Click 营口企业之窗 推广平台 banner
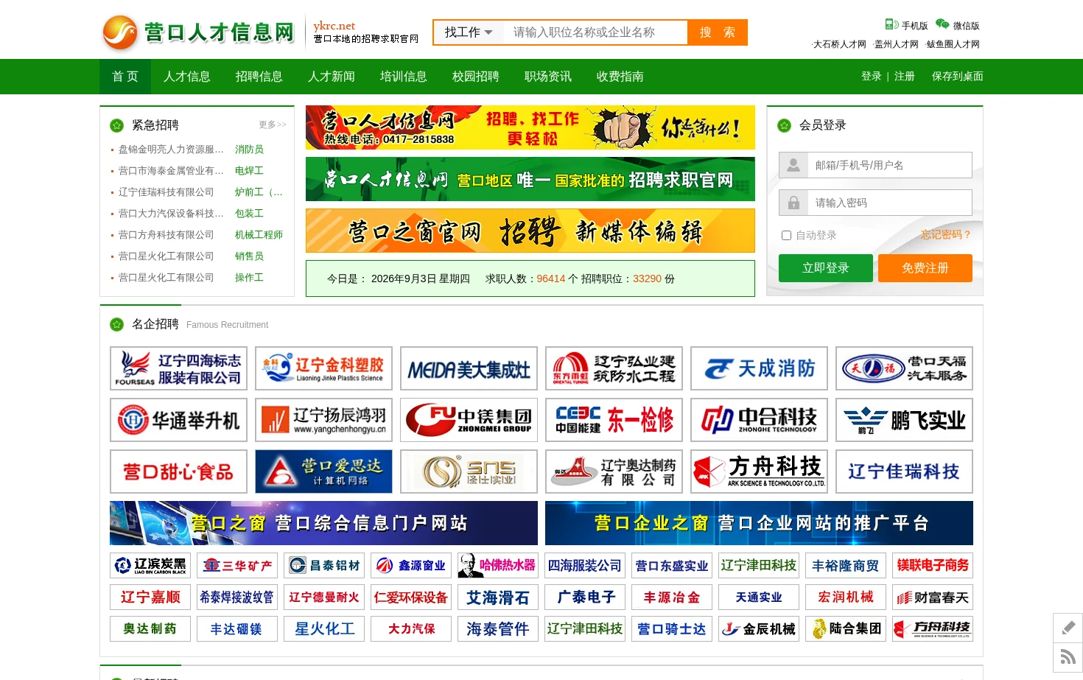The height and width of the screenshot is (680, 1083). [759, 523]
